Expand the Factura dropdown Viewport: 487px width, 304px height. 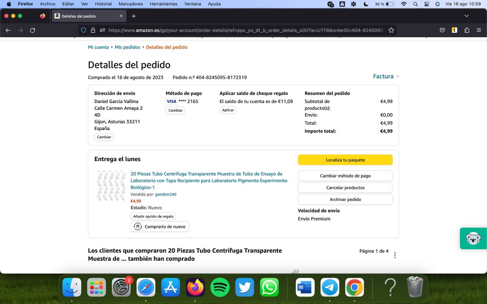[386, 76]
